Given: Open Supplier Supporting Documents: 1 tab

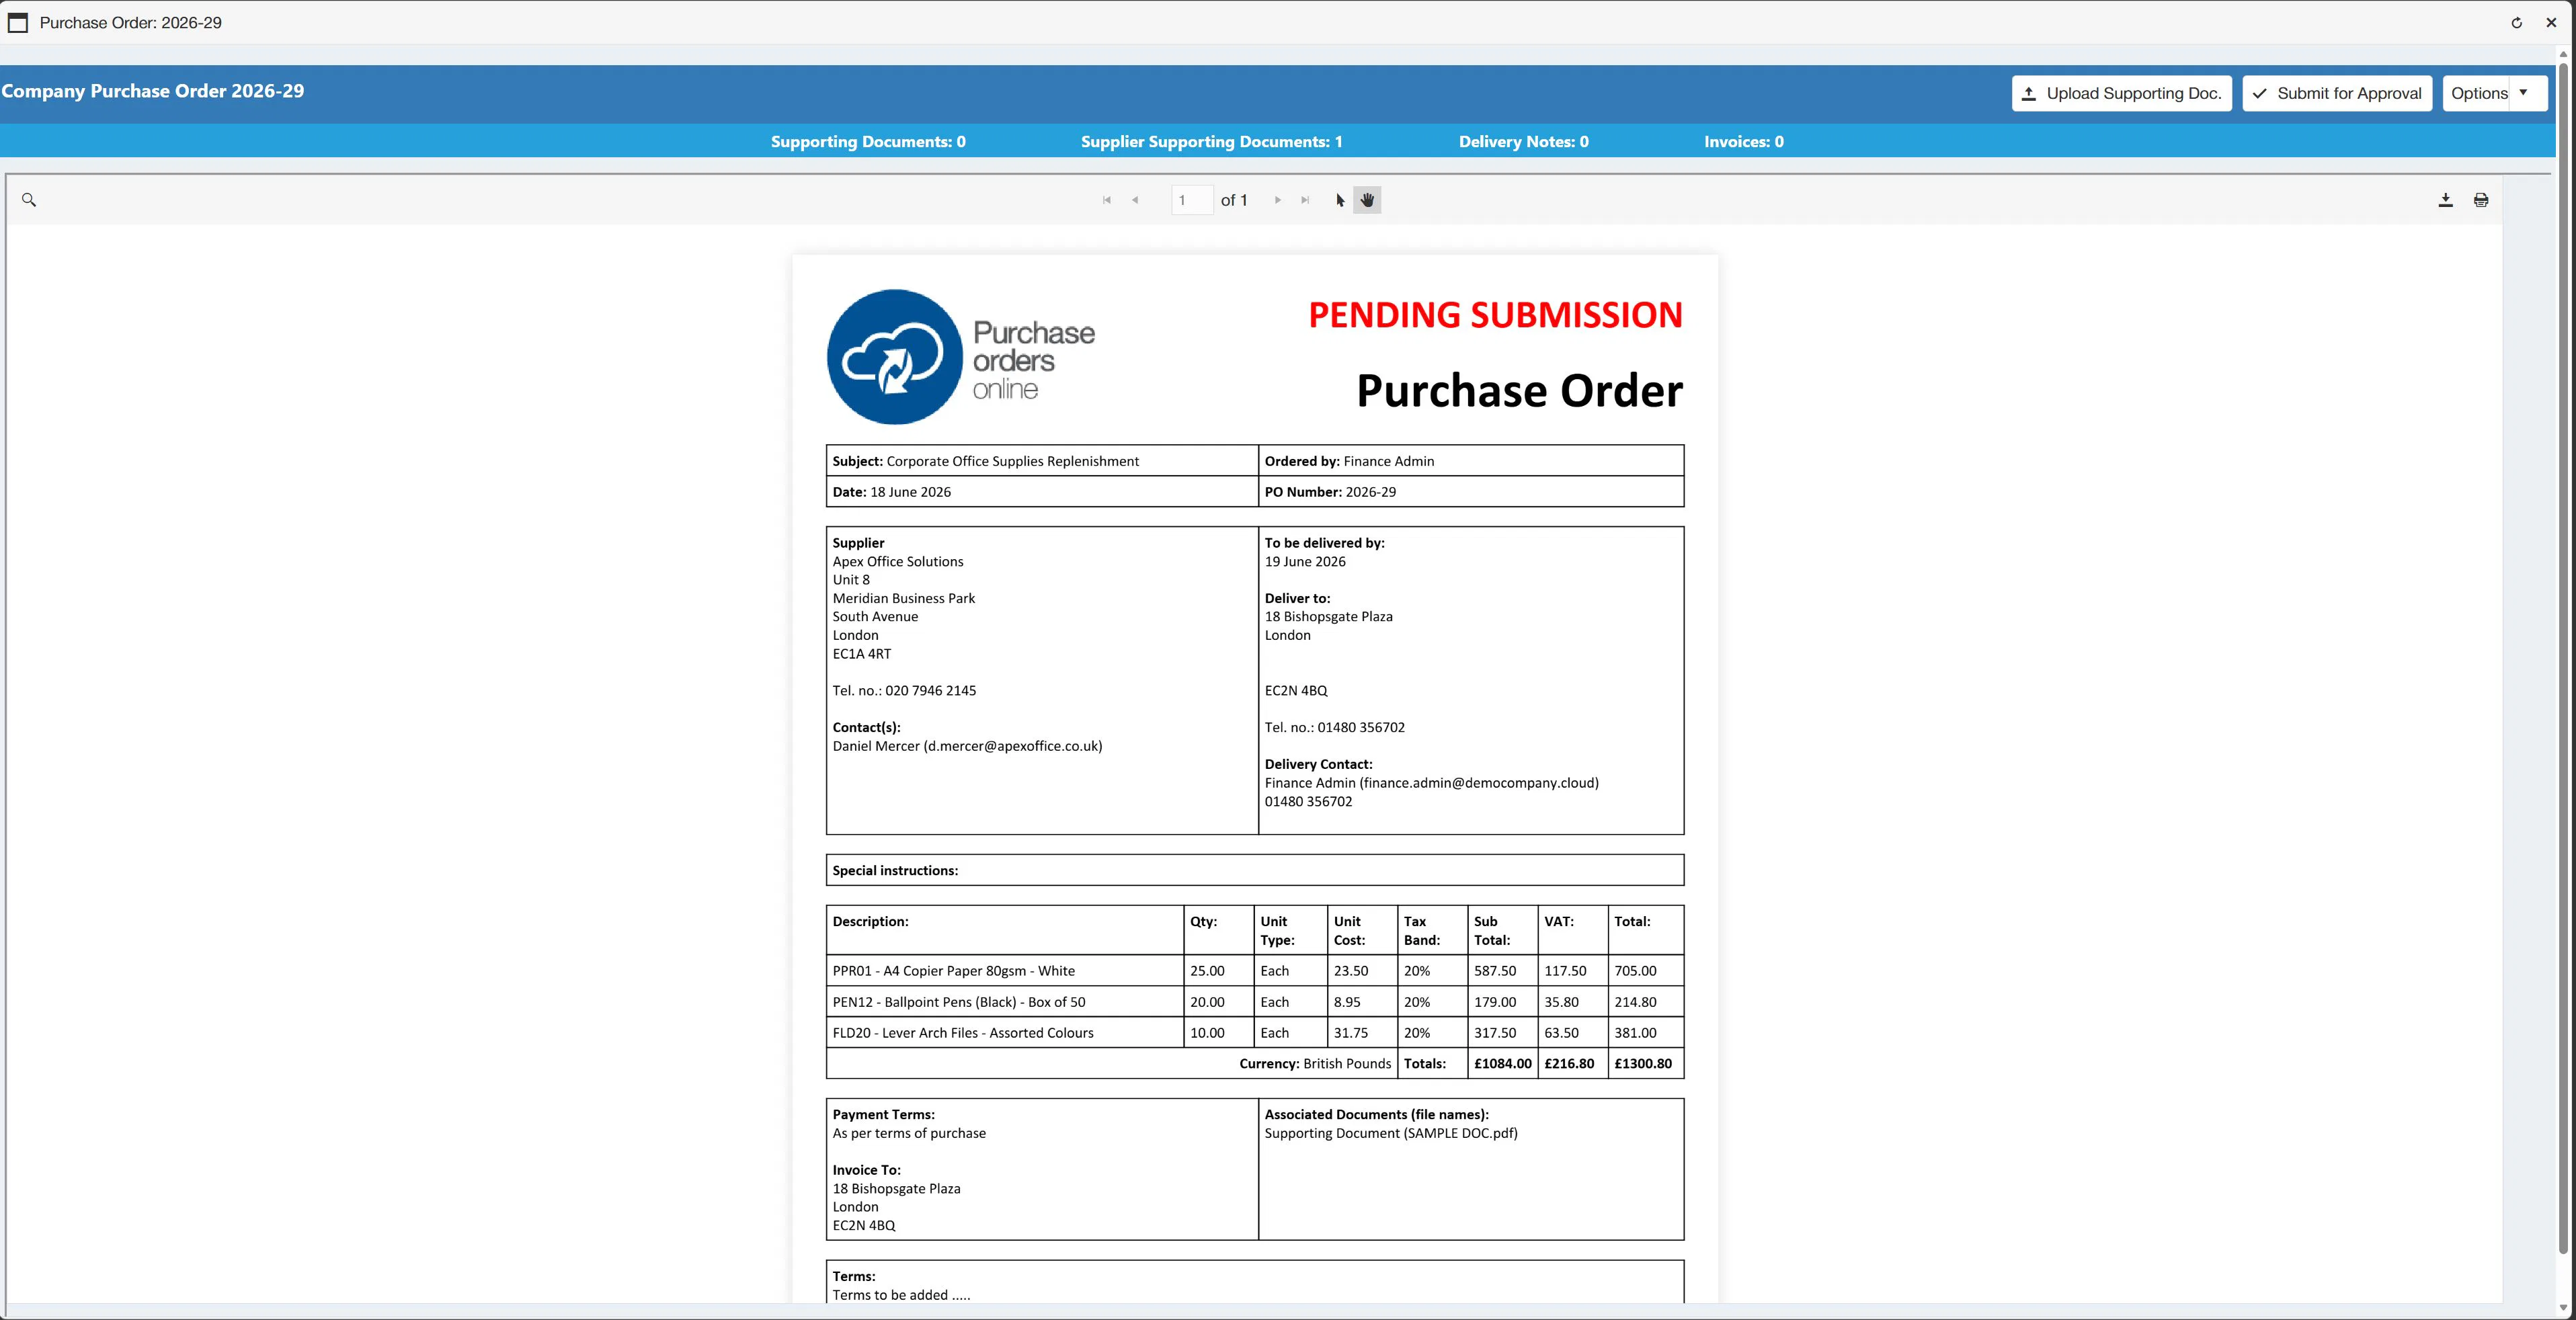Looking at the screenshot, I should pyautogui.click(x=1211, y=141).
